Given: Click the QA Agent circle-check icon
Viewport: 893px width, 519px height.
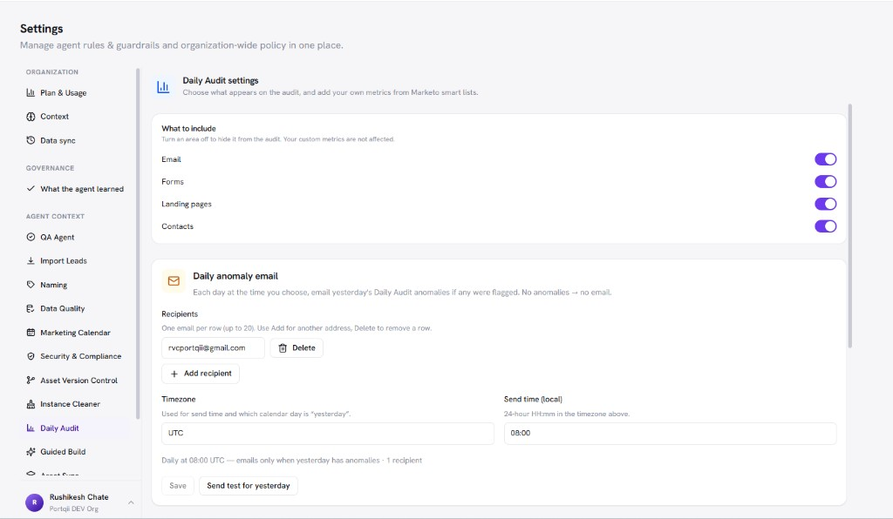Looking at the screenshot, I should click(31, 237).
